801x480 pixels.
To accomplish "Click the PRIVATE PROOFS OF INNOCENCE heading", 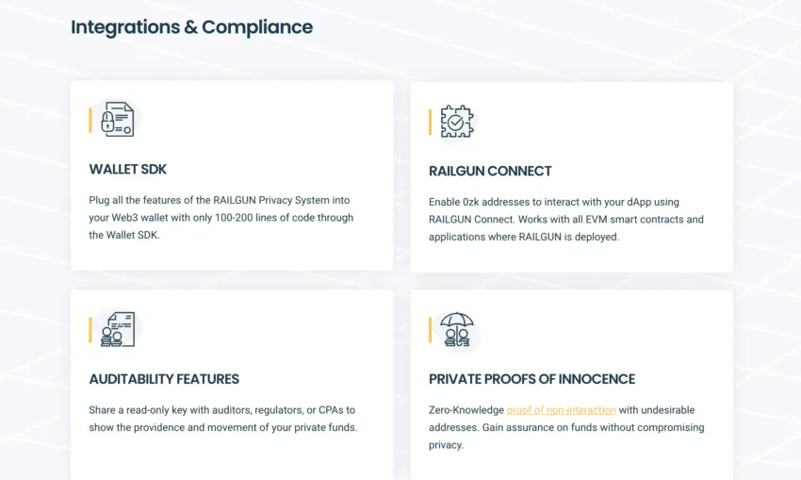I will click(x=531, y=379).
